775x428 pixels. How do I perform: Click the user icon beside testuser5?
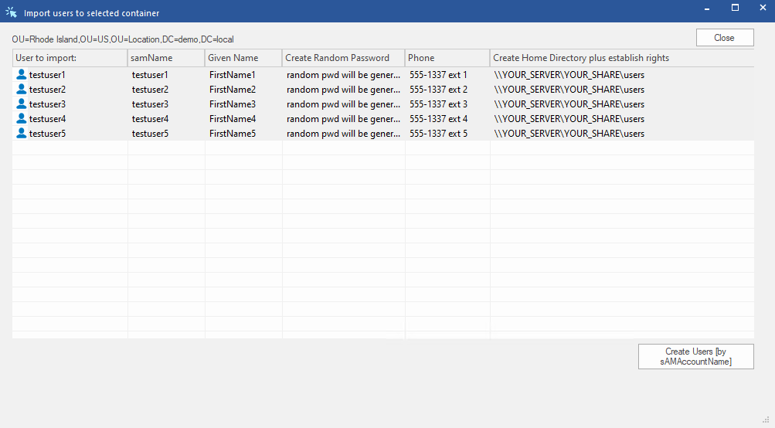coord(22,134)
